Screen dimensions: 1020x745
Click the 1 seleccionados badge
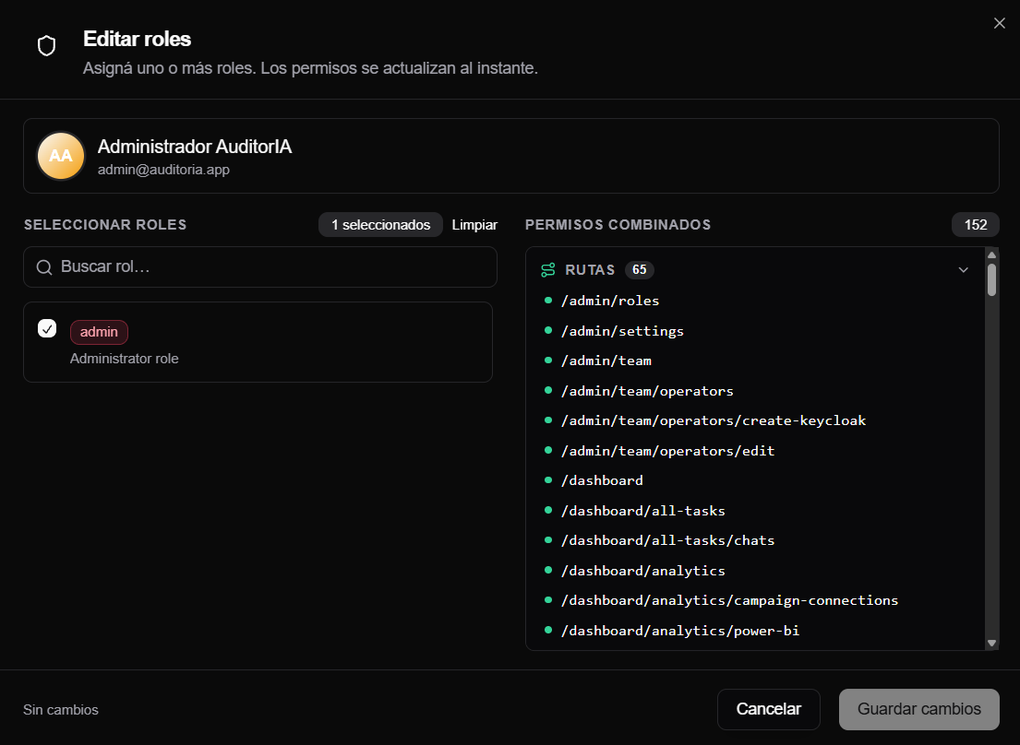(380, 225)
